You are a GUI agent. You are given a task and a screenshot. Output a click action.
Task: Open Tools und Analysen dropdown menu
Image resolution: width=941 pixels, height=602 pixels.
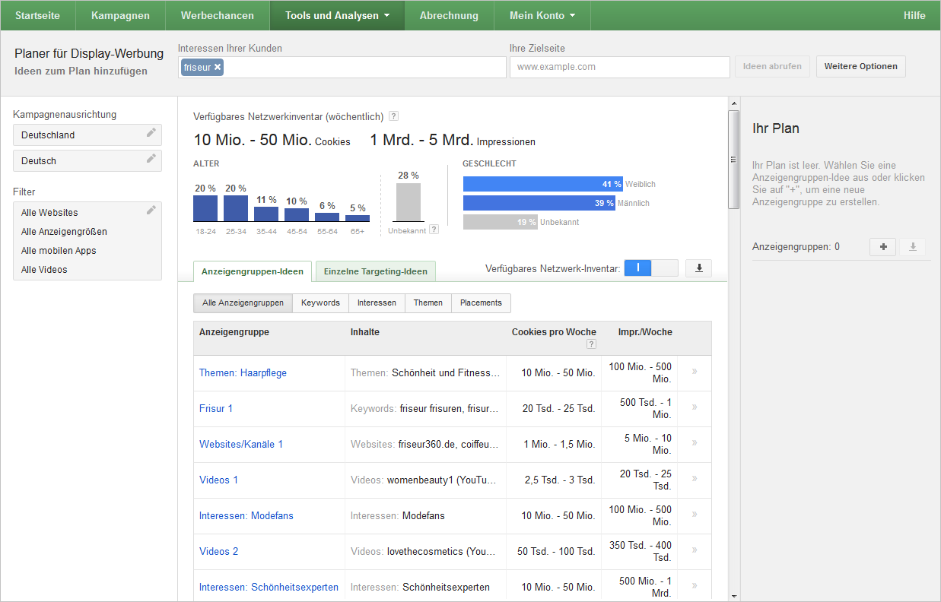(337, 15)
